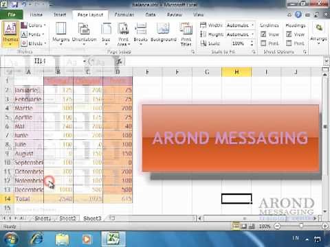This screenshot has width=330, height=247.
Task: Open Page Setup dialog launcher
Action: 193,52
